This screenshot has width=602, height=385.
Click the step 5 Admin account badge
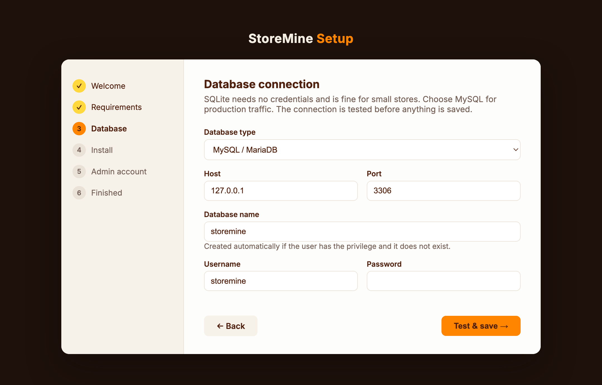click(x=79, y=171)
